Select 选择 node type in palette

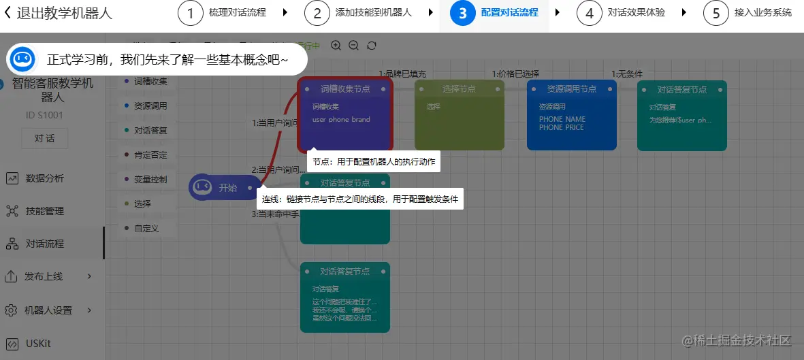tap(146, 203)
